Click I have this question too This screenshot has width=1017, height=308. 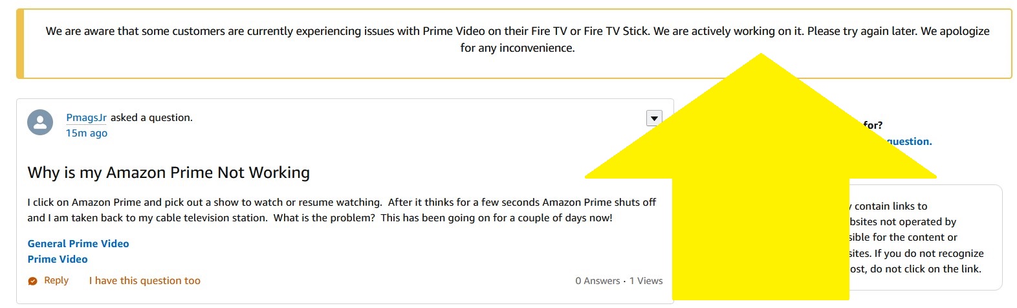pos(145,281)
